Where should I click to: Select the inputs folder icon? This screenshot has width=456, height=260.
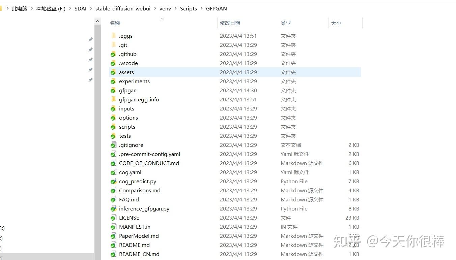113,108
